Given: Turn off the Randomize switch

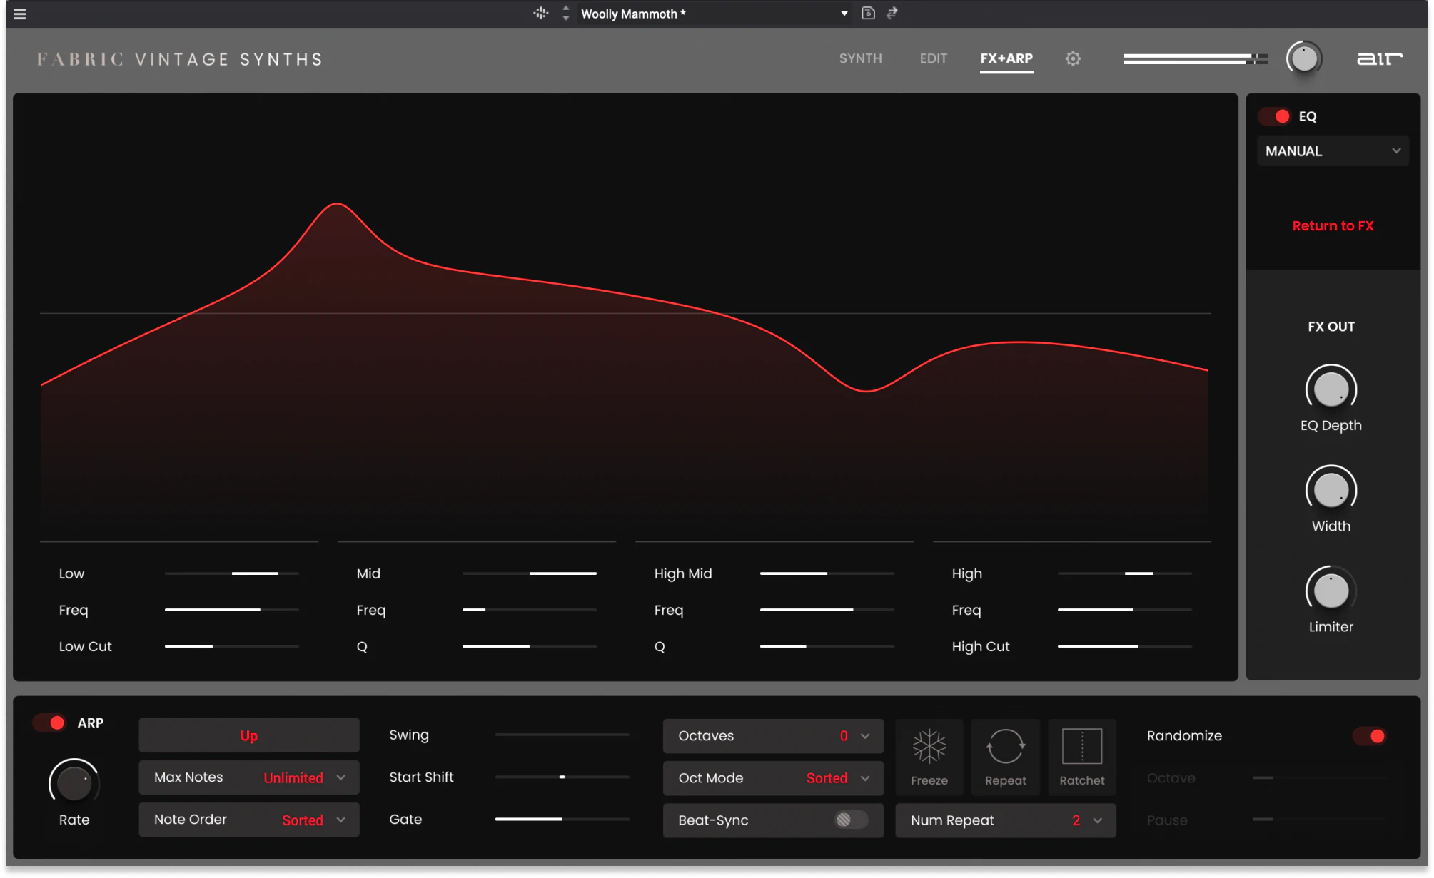Looking at the screenshot, I should [1370, 736].
